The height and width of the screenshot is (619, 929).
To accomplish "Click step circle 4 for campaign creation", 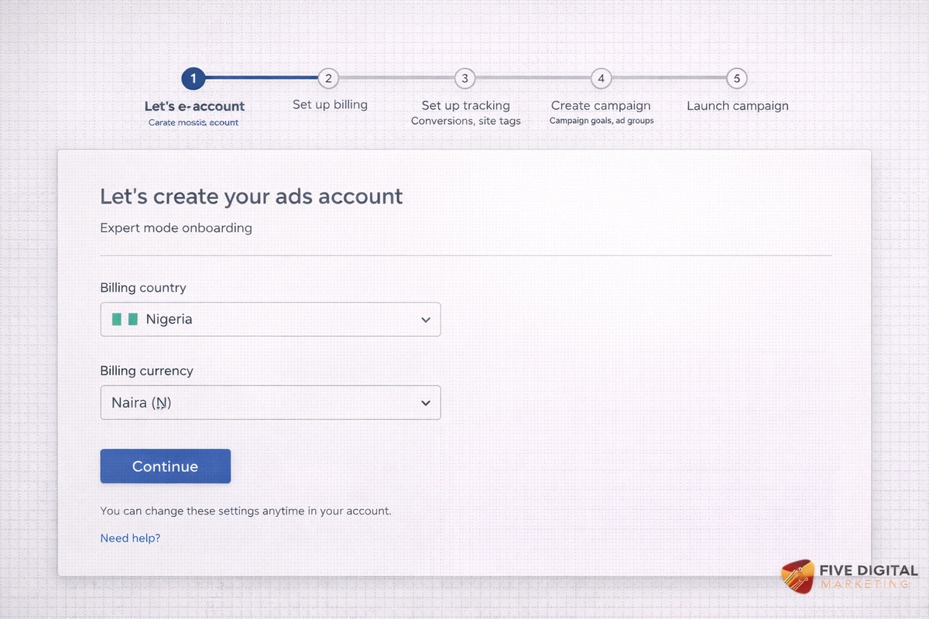I will (x=601, y=78).
